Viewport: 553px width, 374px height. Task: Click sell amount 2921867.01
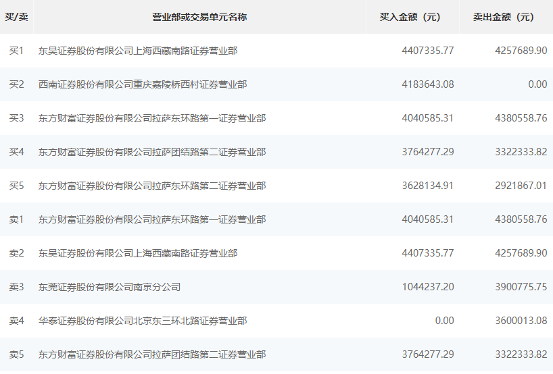(x=521, y=186)
